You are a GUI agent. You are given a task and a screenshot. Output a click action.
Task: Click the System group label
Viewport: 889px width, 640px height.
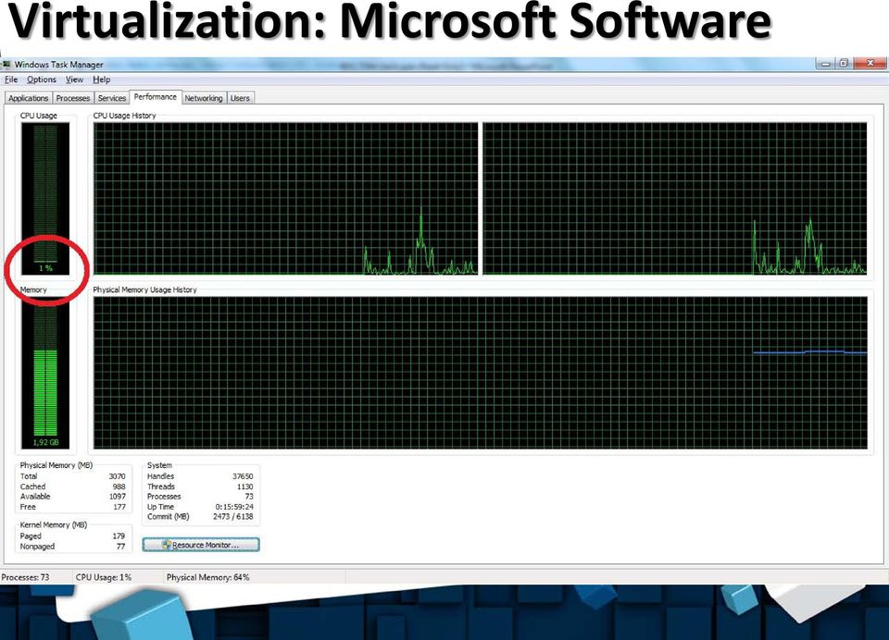pyautogui.click(x=159, y=465)
